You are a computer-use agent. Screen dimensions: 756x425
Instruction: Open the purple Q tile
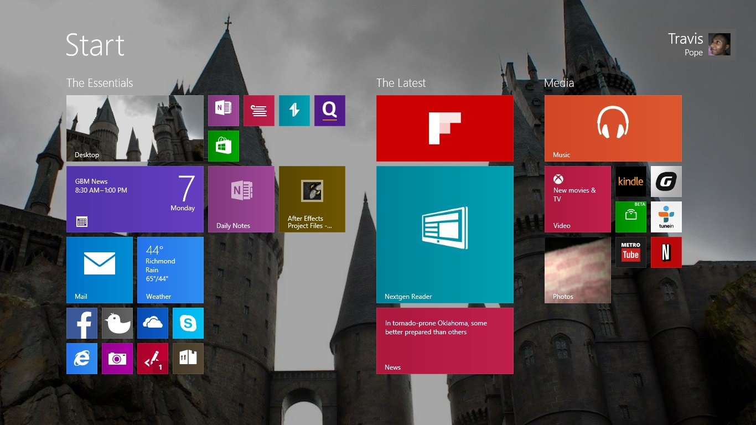[330, 111]
